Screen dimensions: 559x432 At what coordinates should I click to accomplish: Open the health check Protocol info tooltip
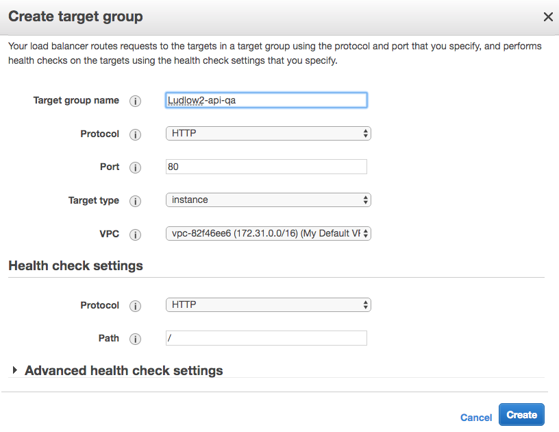(x=135, y=305)
